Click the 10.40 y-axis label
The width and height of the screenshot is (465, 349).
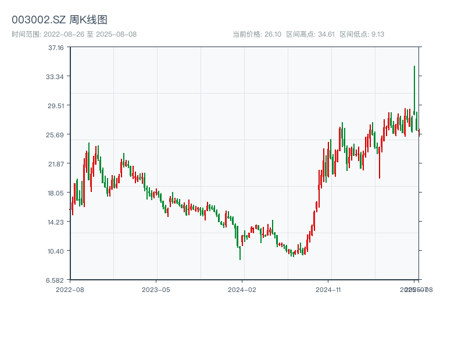click(56, 251)
